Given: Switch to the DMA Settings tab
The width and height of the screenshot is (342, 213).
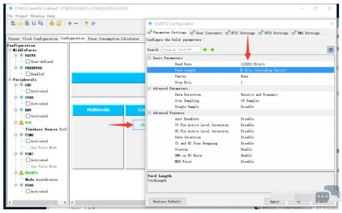Looking at the screenshot, I should (306, 33).
